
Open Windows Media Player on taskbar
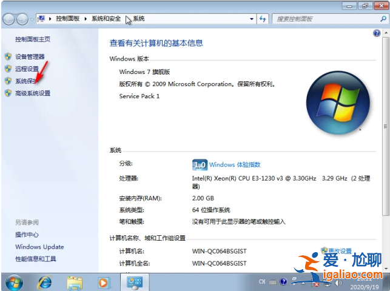(x=104, y=283)
